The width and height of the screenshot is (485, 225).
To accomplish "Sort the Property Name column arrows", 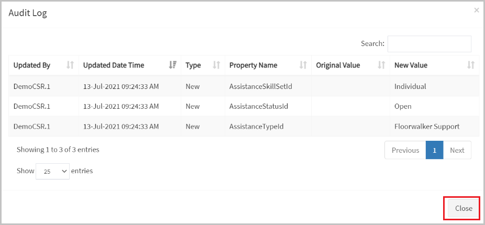I will pyautogui.click(x=303, y=65).
